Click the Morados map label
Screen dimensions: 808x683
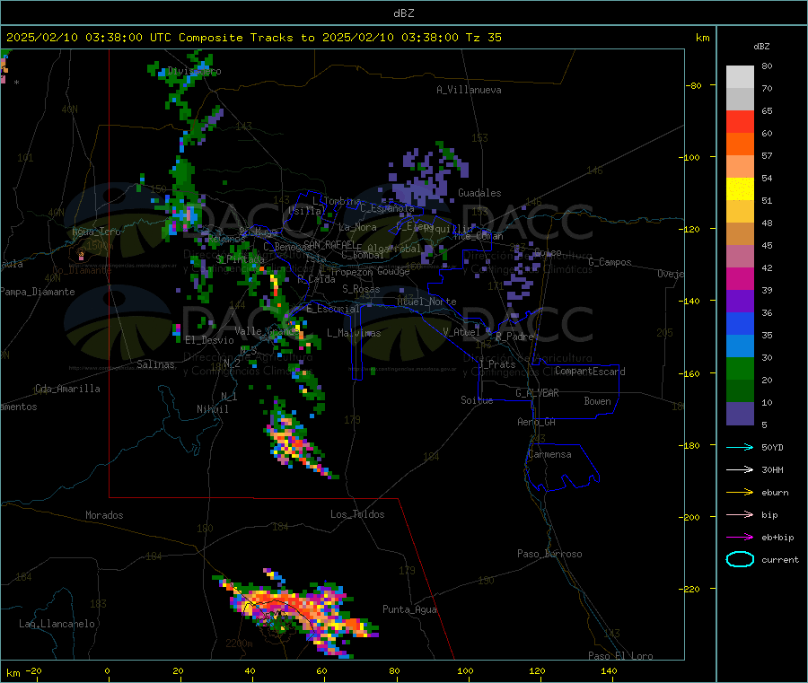104,515
